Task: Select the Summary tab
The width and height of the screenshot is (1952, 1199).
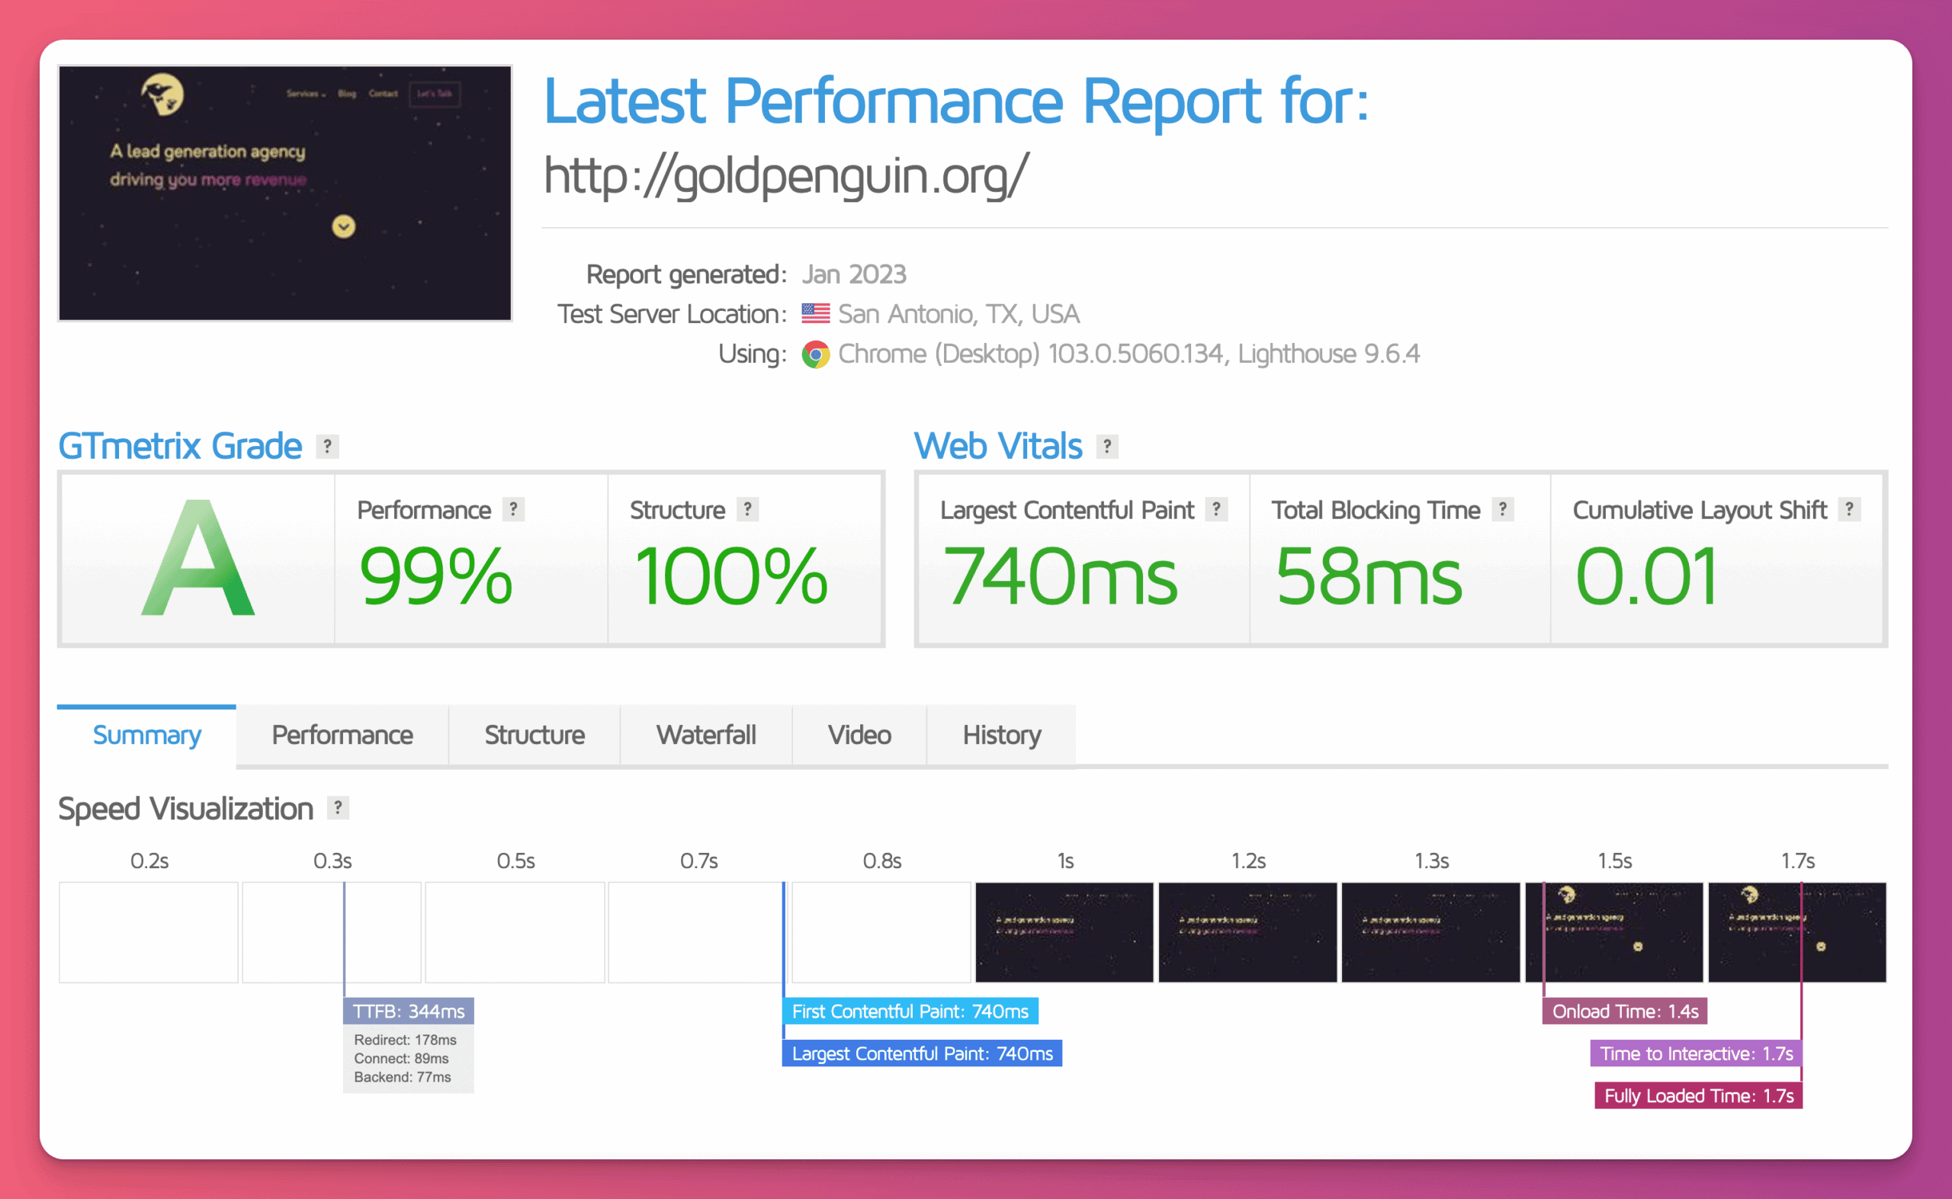Action: [146, 735]
